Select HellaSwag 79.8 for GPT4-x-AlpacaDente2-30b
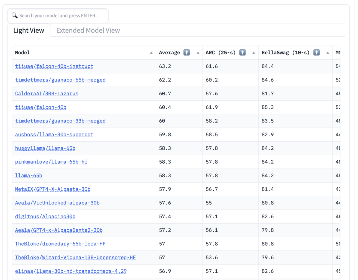The image size is (358, 280). coord(268,230)
